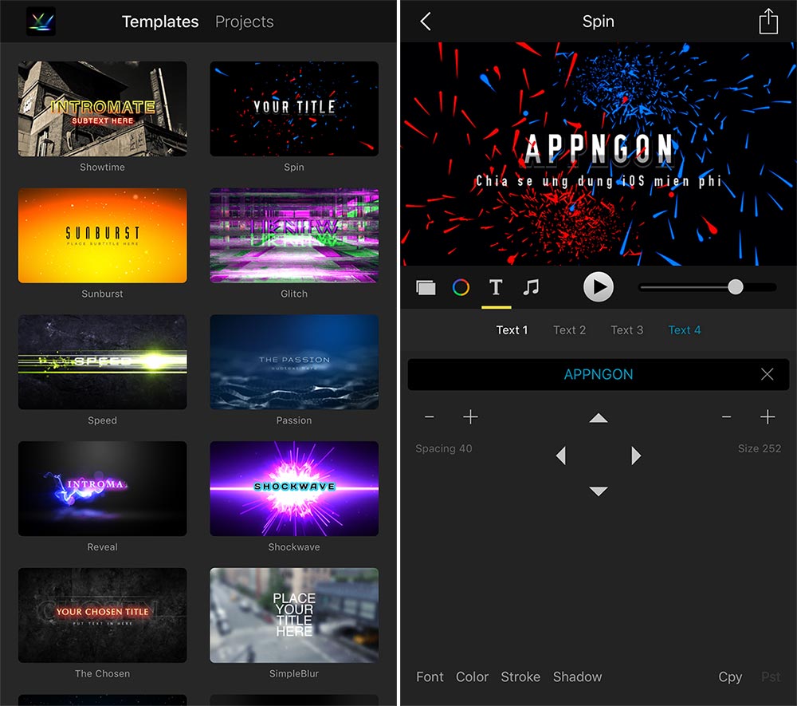Open the Shockwave template thumbnail
The image size is (797, 706).
(294, 489)
